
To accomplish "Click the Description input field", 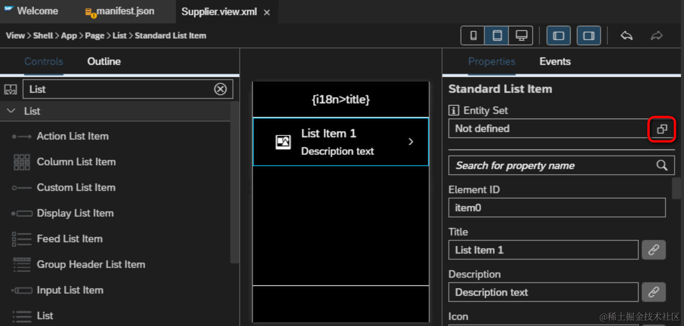I will (x=544, y=292).
